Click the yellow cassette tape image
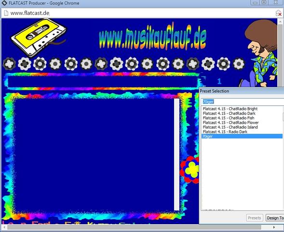This screenshot has height=232, width=284. pos(39,37)
